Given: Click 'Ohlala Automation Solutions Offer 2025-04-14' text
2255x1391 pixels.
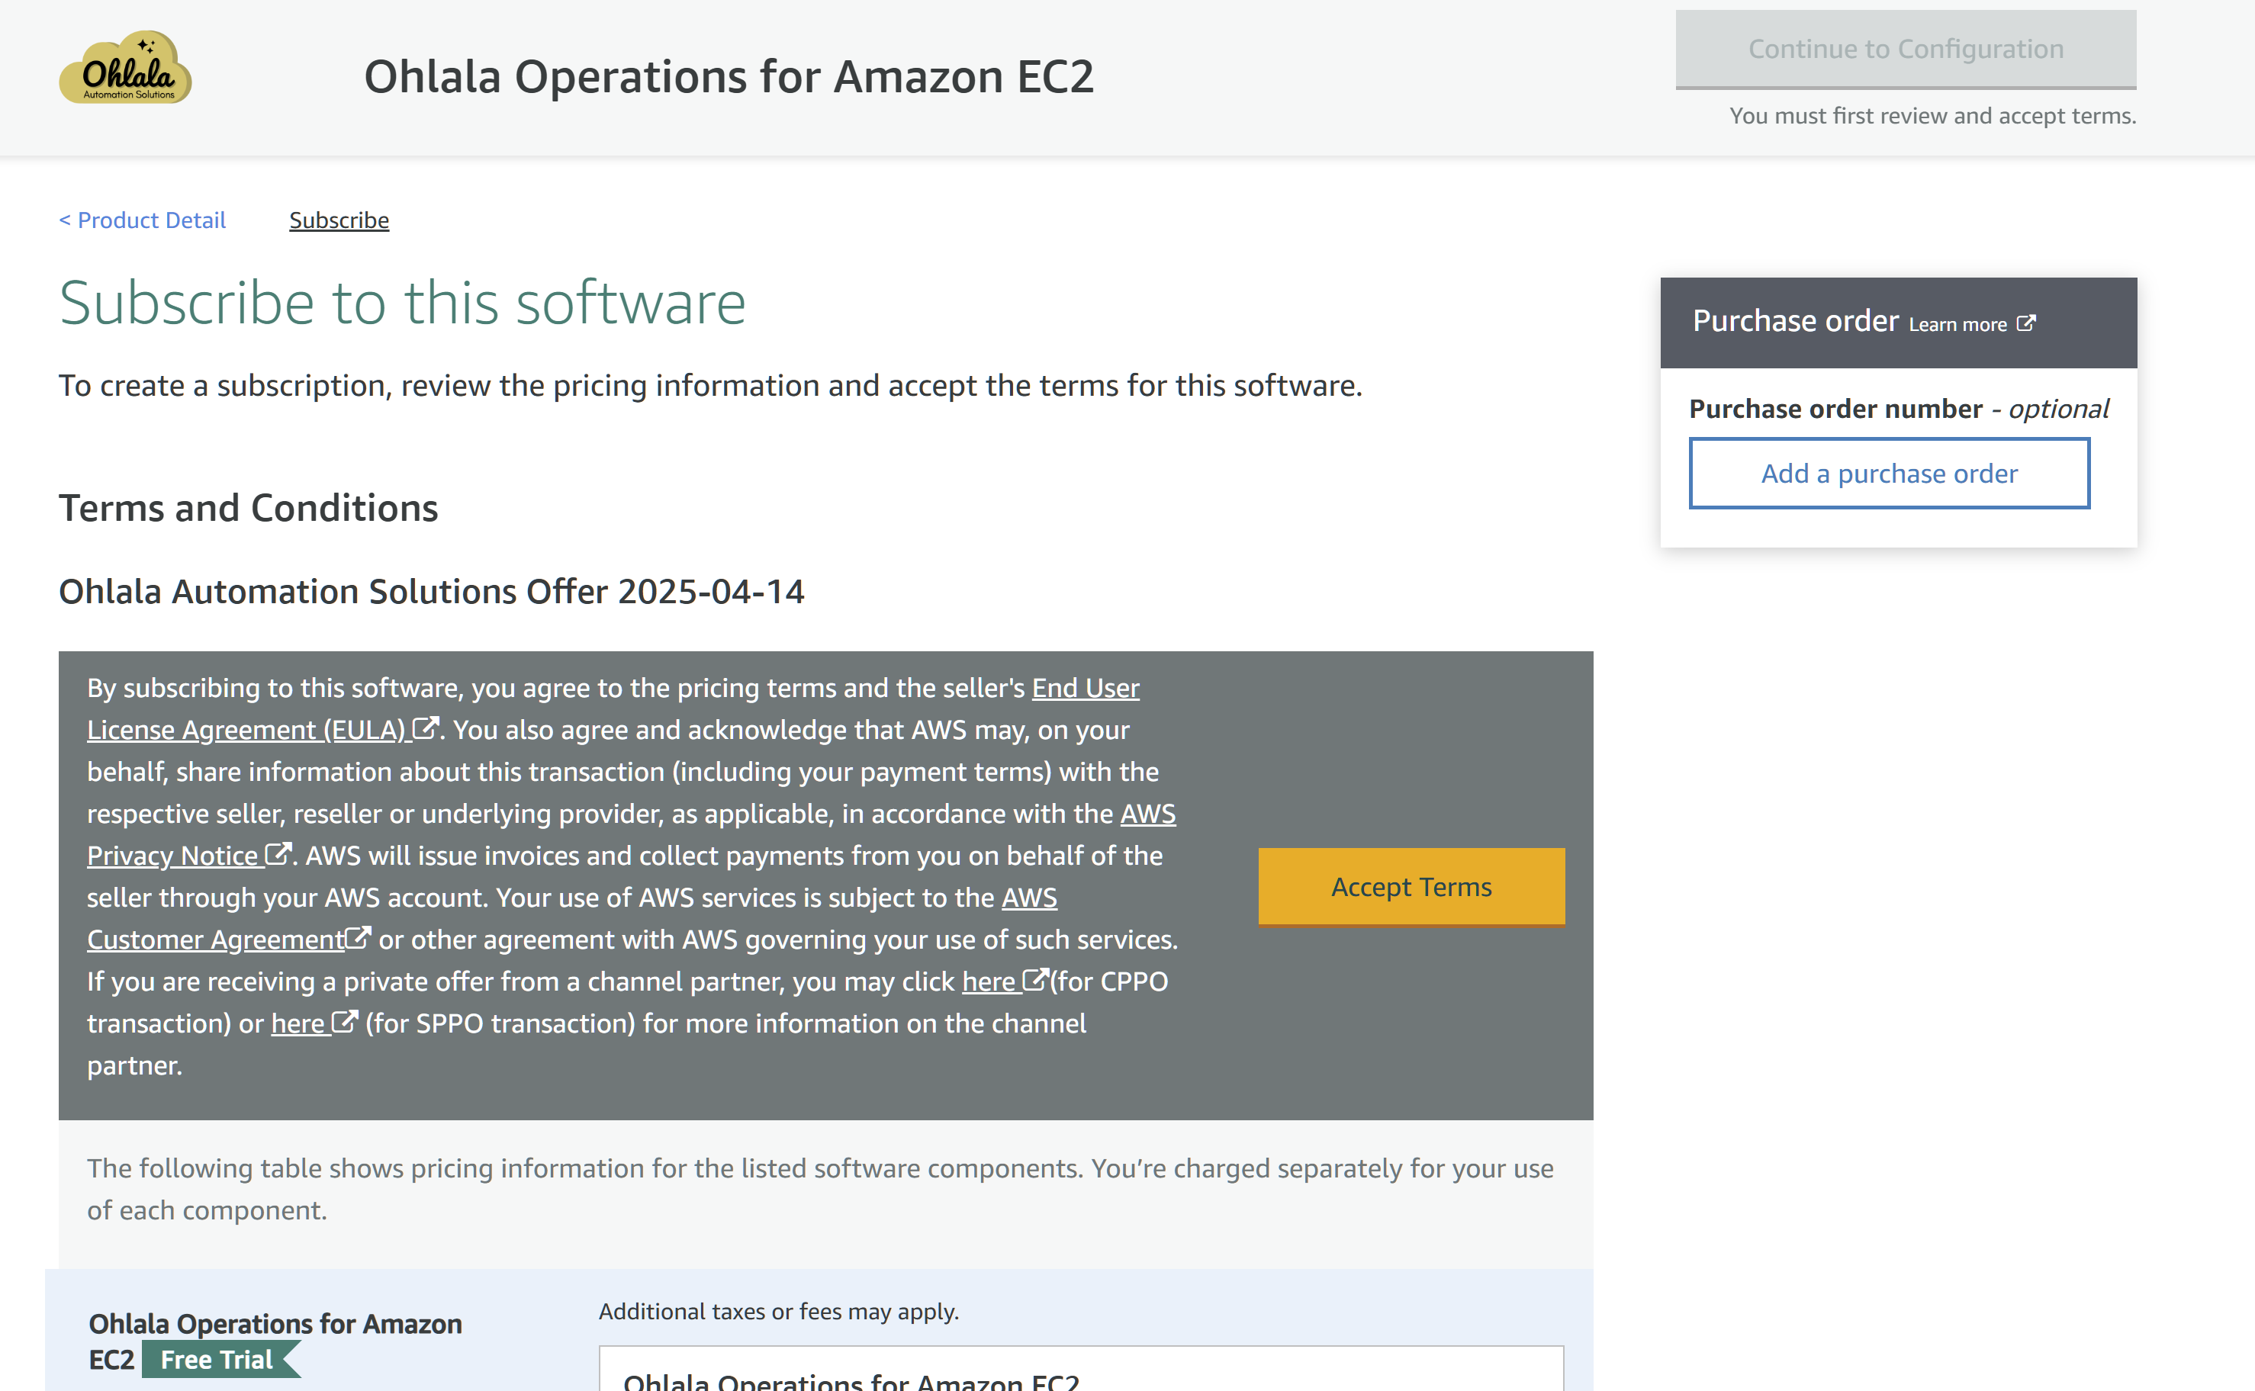Looking at the screenshot, I should coord(432,590).
